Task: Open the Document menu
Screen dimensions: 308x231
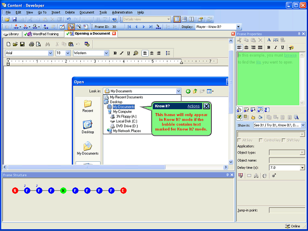Action: (87, 13)
